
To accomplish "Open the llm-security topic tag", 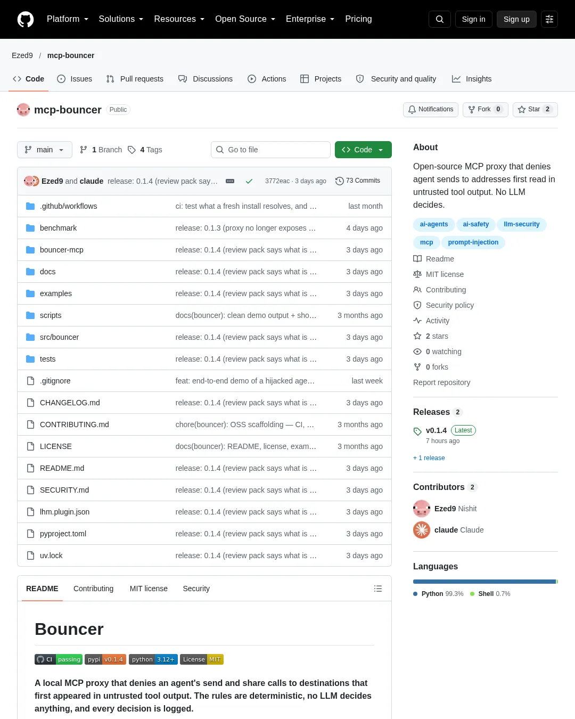I will coord(522,224).
